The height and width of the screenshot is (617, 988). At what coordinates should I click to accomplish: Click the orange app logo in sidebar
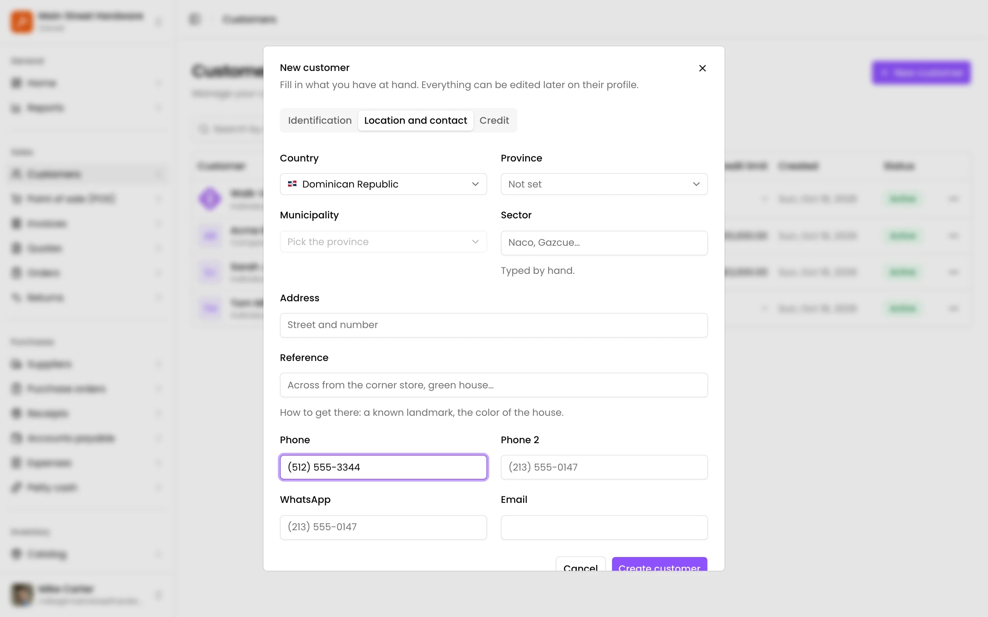22,21
